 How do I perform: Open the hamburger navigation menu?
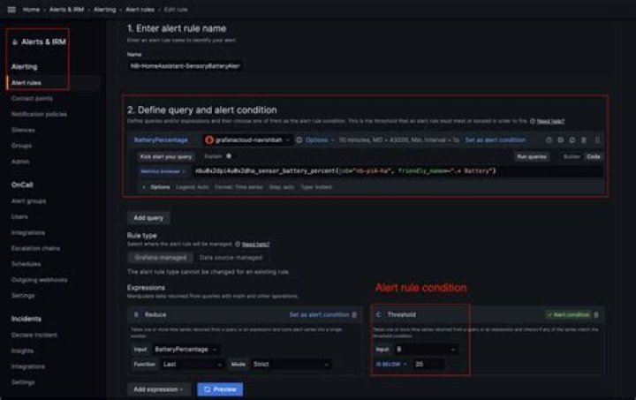[12, 8]
